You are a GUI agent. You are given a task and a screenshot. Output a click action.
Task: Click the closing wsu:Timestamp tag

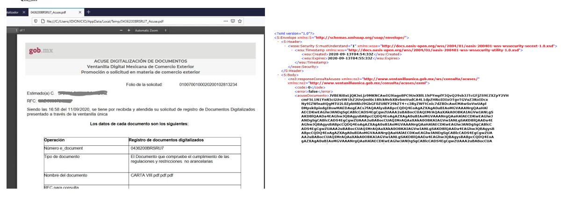tap(311, 62)
